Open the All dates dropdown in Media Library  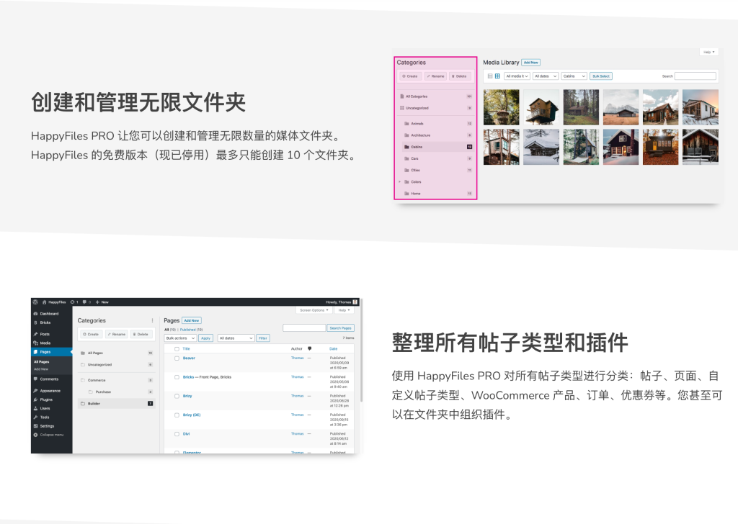click(x=546, y=76)
